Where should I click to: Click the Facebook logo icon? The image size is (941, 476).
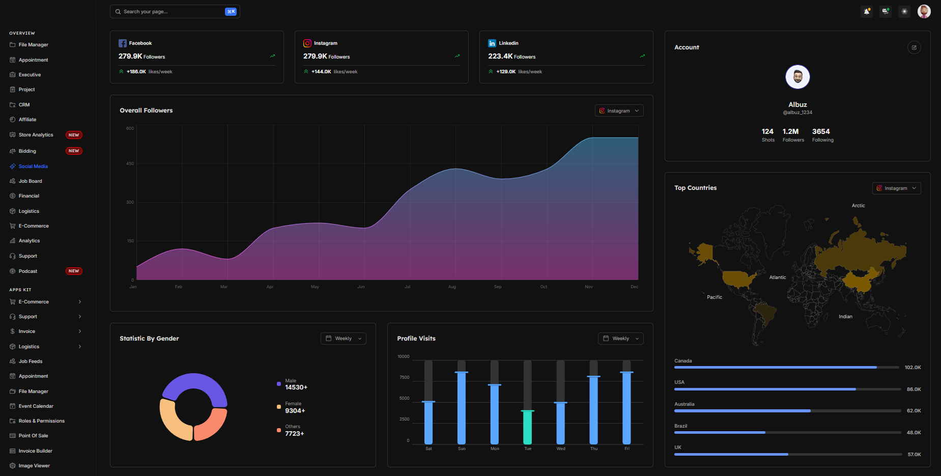click(x=123, y=43)
